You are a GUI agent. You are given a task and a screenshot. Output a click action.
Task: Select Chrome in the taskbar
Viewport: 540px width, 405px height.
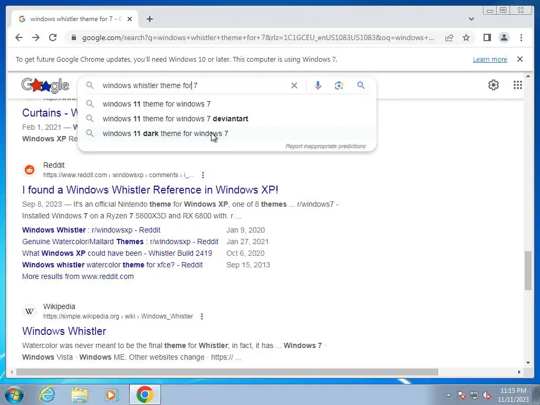[144, 394]
